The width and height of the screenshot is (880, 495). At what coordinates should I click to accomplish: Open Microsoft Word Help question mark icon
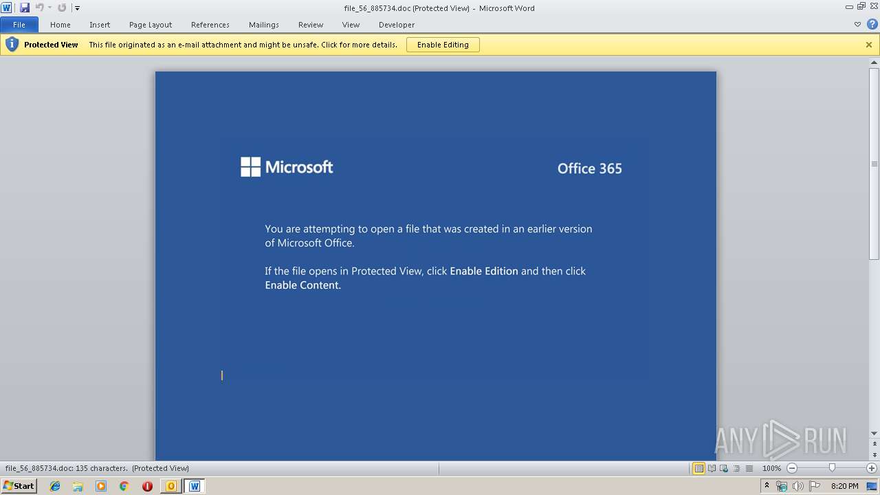(871, 25)
